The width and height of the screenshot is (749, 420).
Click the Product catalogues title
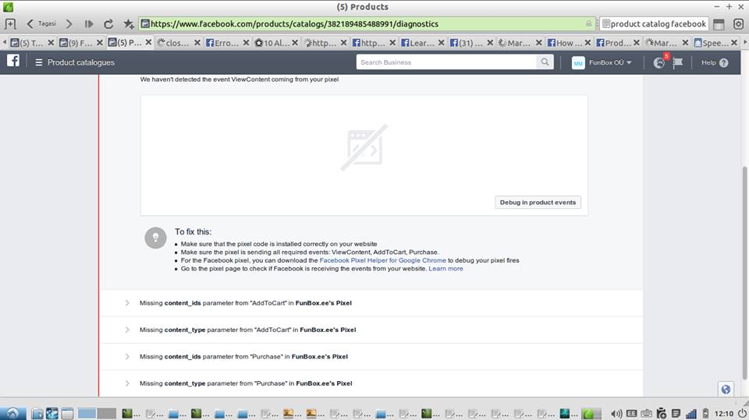tap(80, 62)
